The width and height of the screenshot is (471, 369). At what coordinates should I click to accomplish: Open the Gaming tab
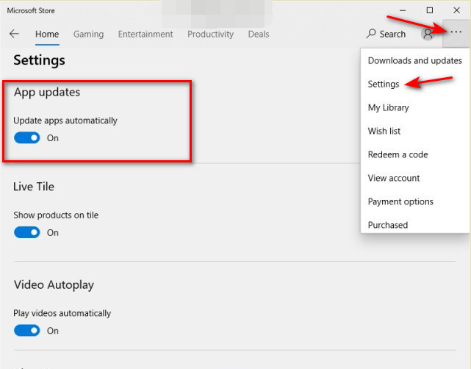pyautogui.click(x=88, y=34)
